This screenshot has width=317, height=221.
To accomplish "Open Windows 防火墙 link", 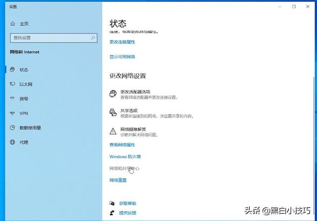I will click(x=125, y=156).
